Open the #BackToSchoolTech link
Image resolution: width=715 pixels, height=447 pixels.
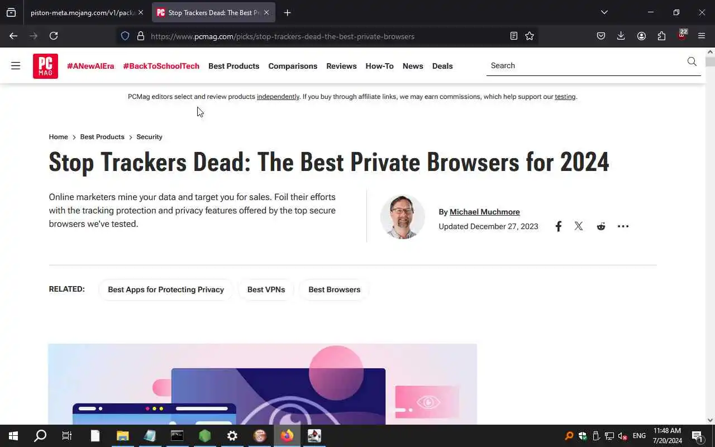pos(161,66)
